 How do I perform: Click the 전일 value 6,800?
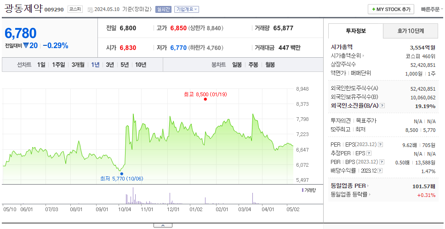[x=128, y=28]
